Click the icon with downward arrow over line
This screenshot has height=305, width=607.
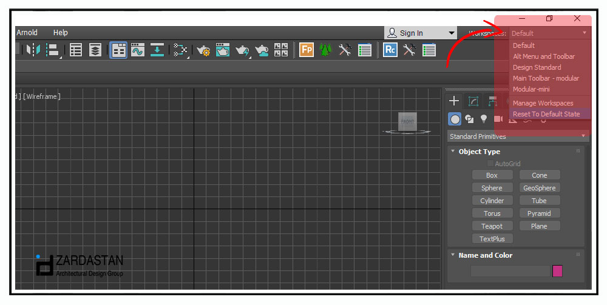coord(157,50)
